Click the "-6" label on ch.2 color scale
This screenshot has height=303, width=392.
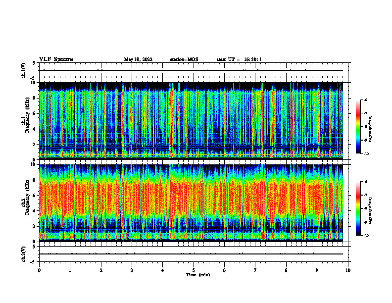click(365, 182)
